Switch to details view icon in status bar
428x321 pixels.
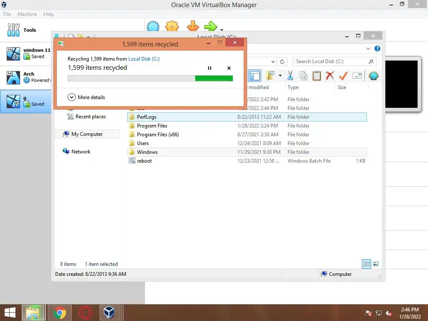click(366, 264)
